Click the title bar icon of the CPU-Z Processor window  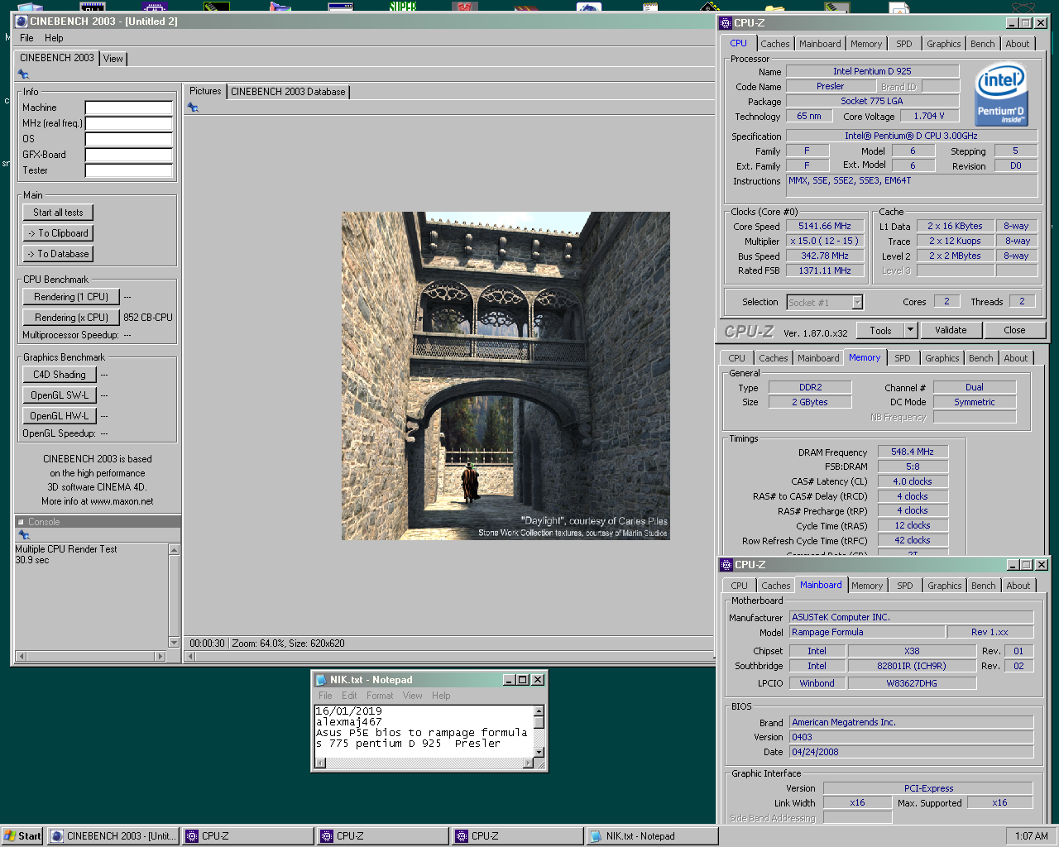point(726,23)
